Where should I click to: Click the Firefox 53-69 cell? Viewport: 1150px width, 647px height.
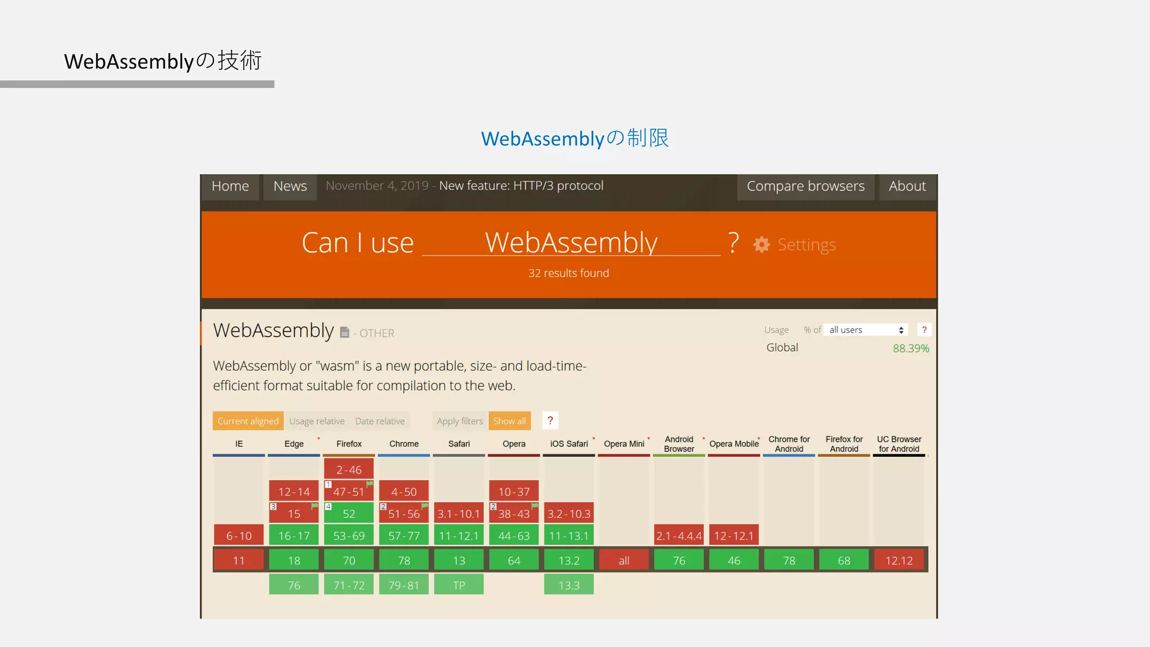pos(349,536)
